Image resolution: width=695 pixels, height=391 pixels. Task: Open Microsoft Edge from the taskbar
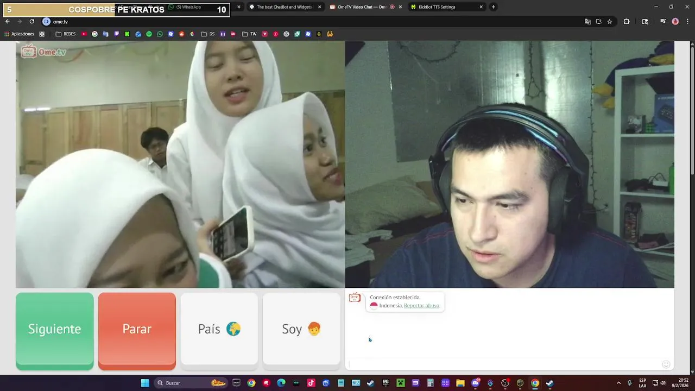(x=281, y=383)
